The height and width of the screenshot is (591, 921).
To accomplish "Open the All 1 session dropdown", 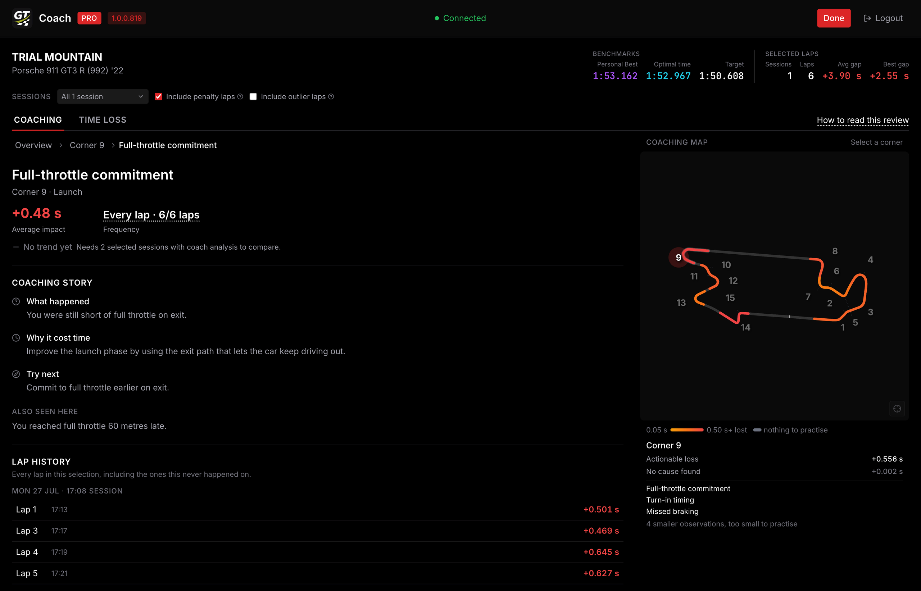I will [103, 97].
